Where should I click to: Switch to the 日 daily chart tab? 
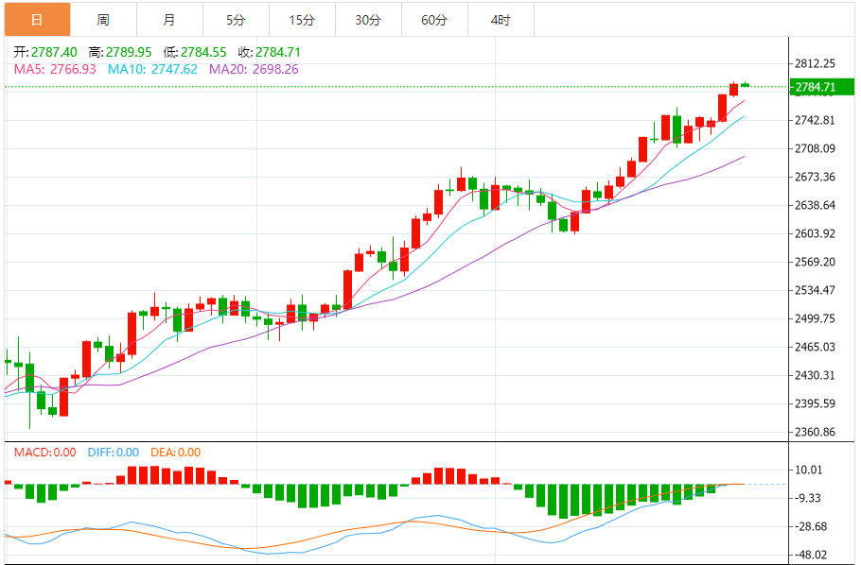click(36, 19)
